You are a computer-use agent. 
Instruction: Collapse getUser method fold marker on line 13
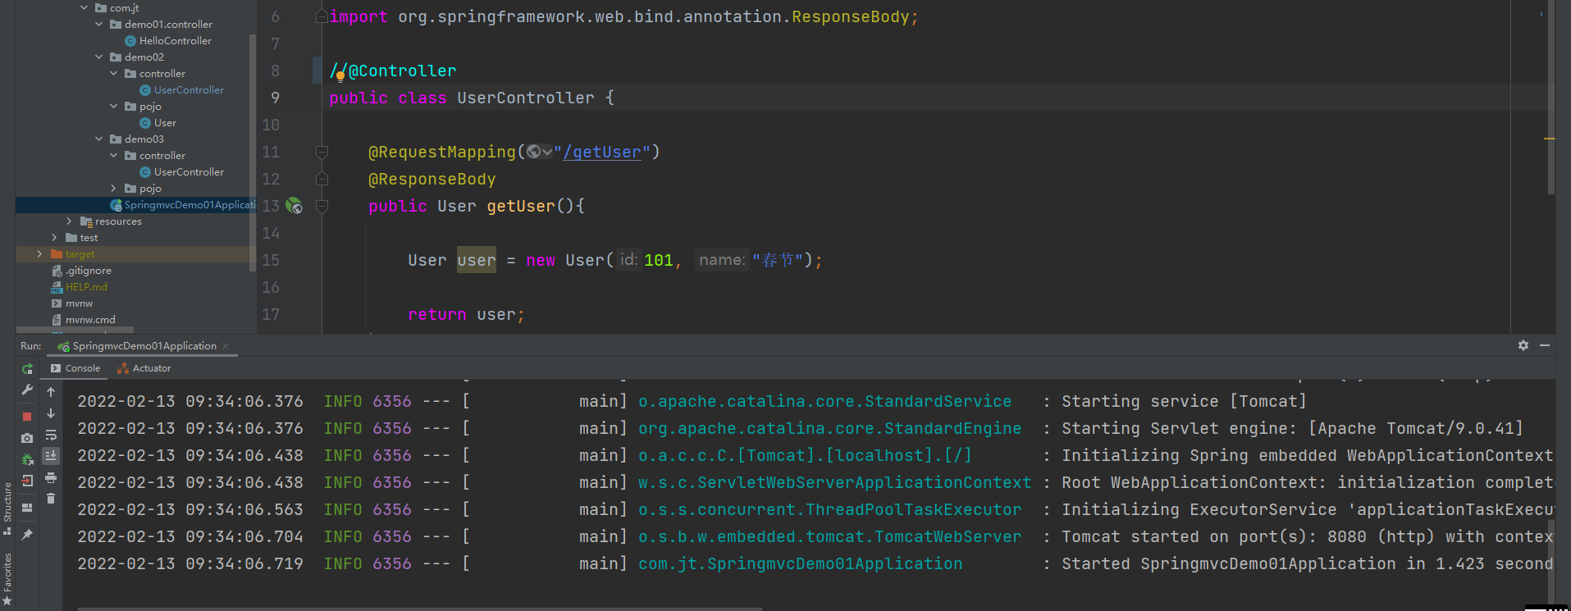pos(322,206)
